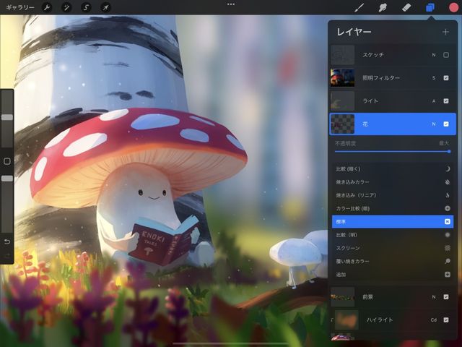462x347 pixels.
Task: Tap the undo arrow on sidebar
Action: [7, 241]
